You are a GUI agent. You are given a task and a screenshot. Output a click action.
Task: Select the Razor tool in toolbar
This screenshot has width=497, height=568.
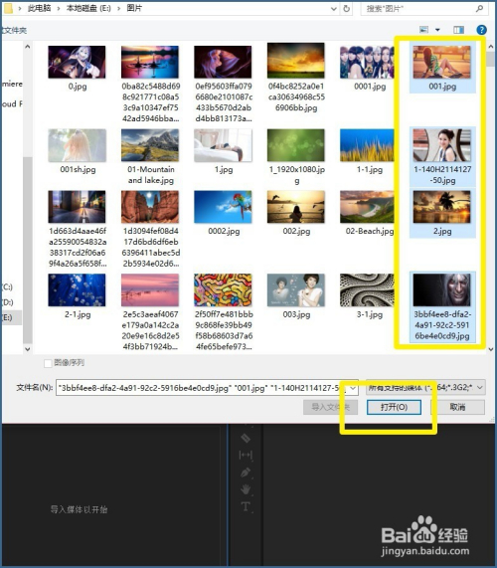coord(246,438)
